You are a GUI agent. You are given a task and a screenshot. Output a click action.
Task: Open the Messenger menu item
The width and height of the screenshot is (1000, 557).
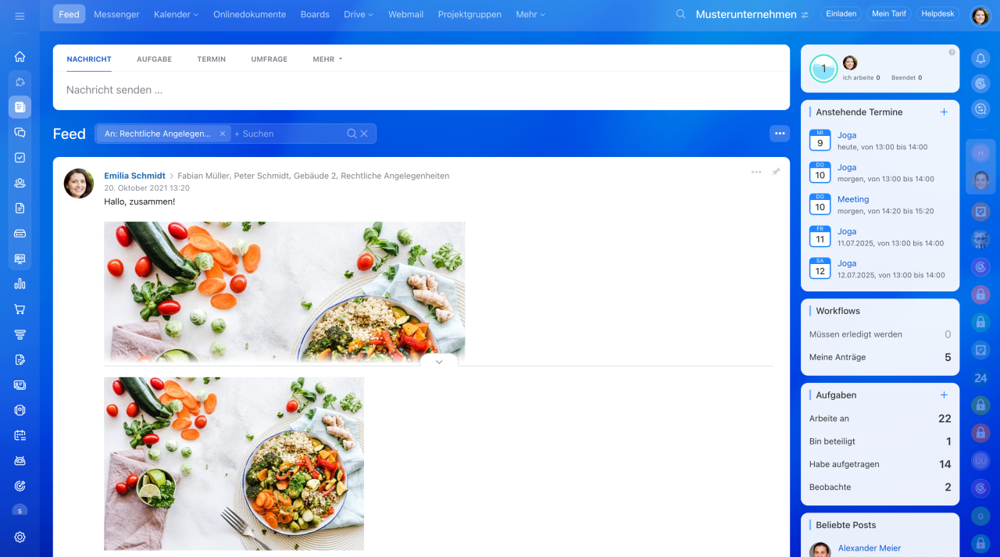(116, 14)
